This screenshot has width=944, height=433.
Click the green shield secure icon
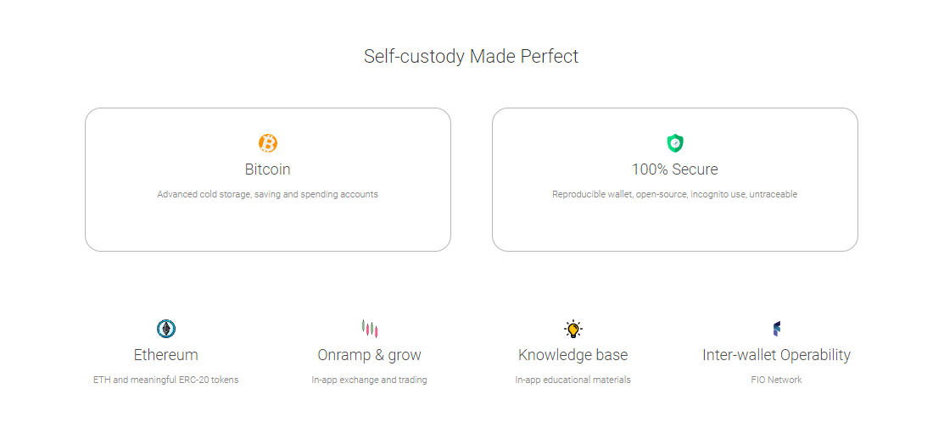(x=675, y=143)
